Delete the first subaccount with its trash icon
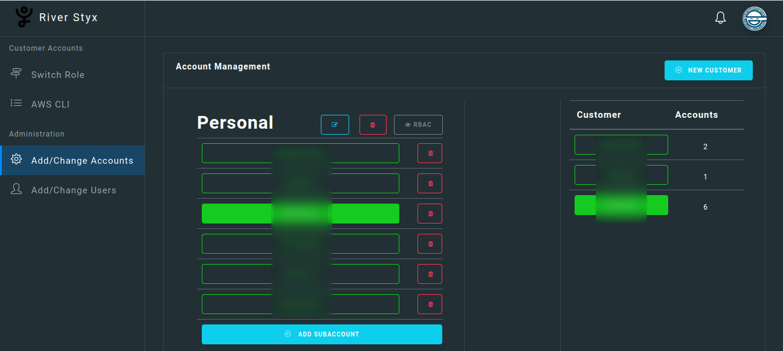Image resolution: width=783 pixels, height=351 pixels. pyautogui.click(x=430, y=153)
